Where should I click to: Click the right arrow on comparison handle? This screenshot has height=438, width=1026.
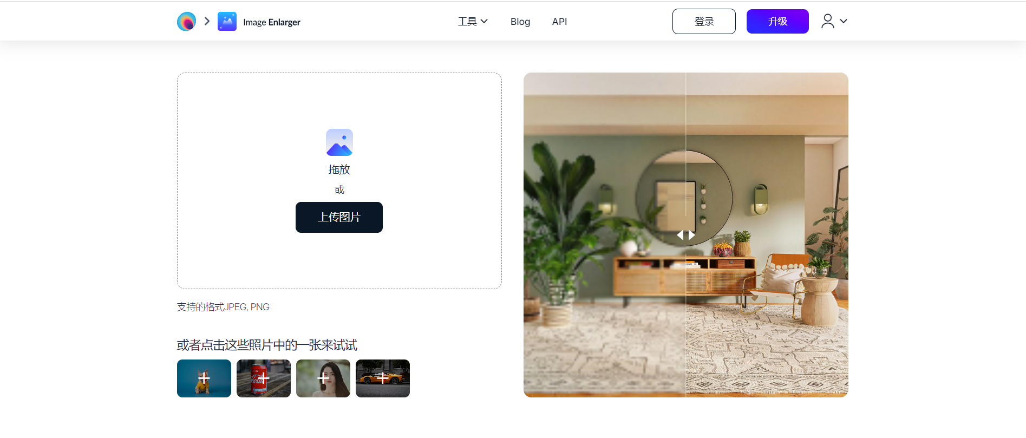691,235
